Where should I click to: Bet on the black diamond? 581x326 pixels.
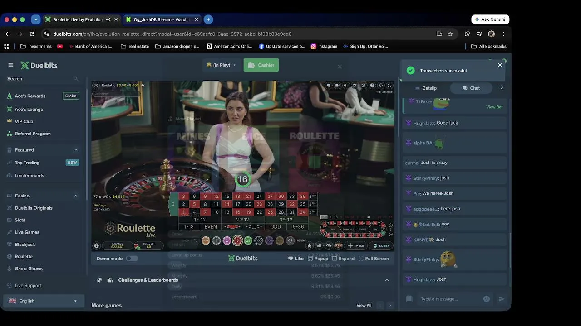point(254,227)
